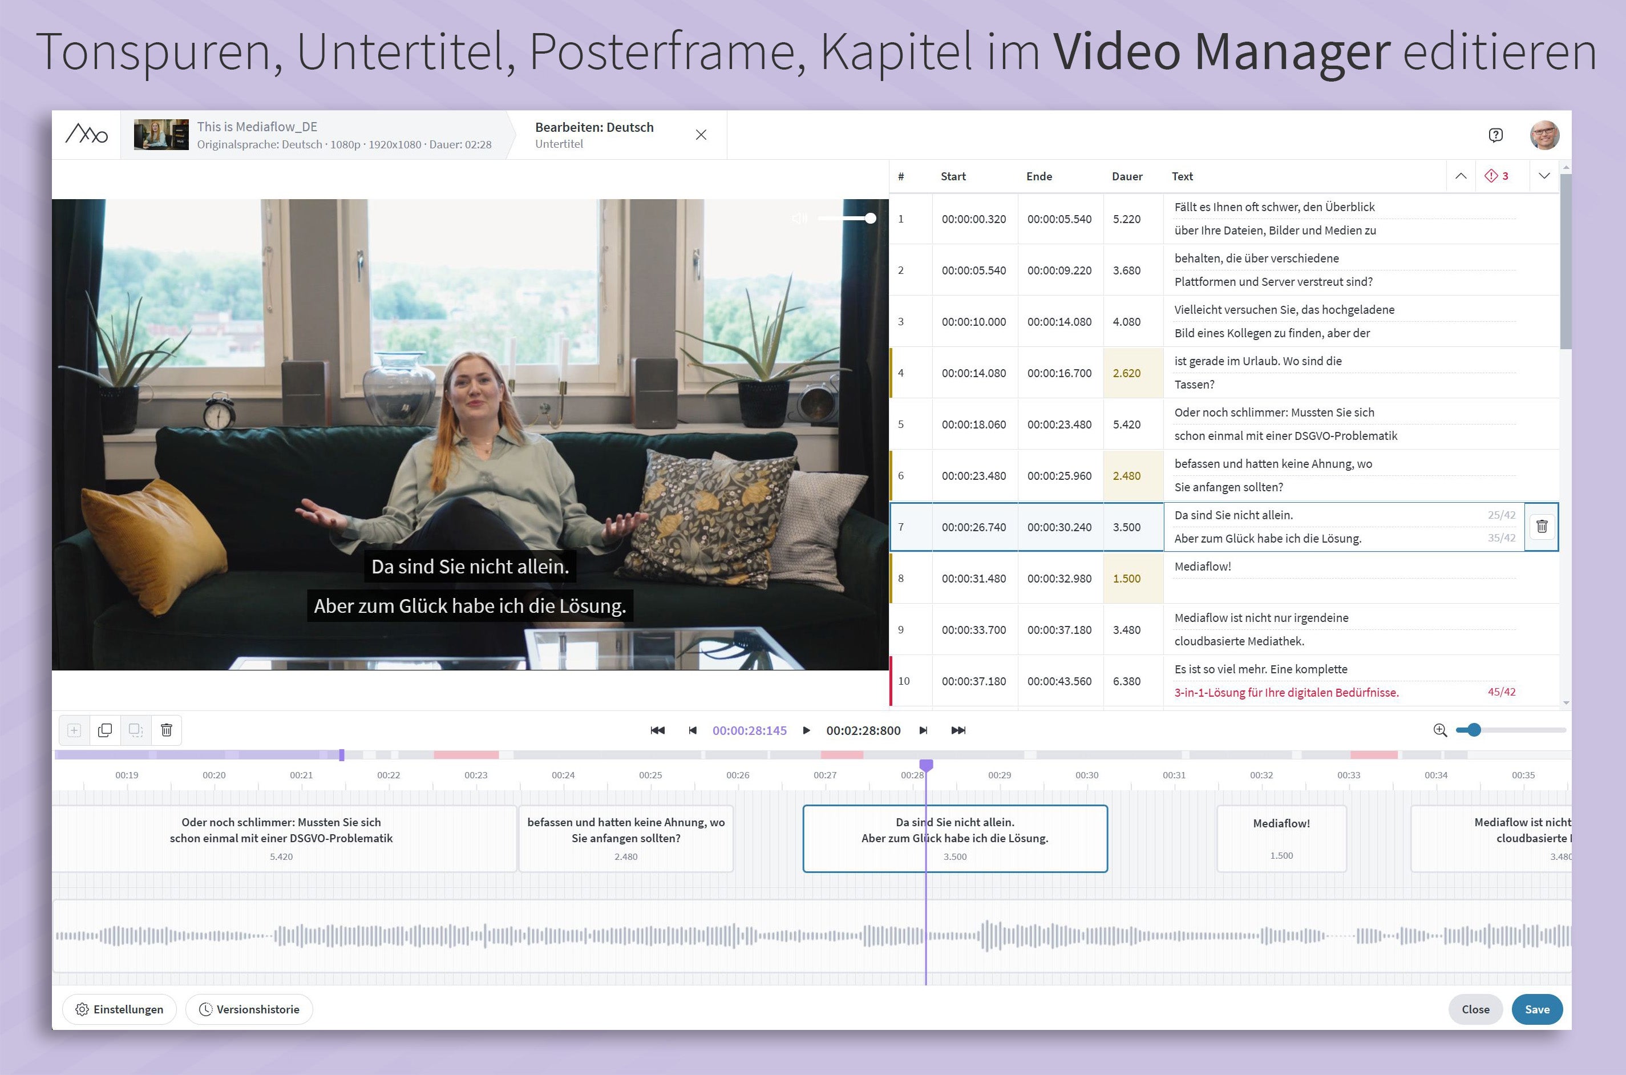The image size is (1626, 1075).
Task: Click the timeline zoom slider handle
Action: [1474, 730]
